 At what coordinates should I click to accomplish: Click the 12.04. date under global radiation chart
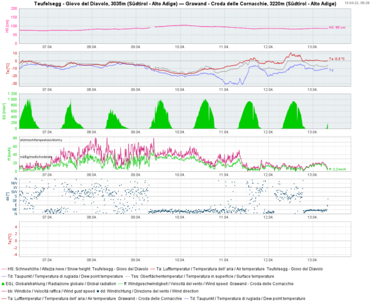pos(268,134)
